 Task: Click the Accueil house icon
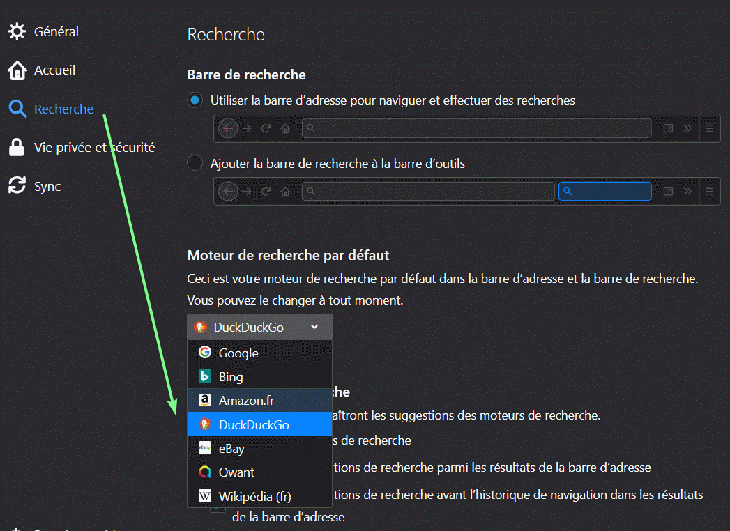click(x=17, y=70)
